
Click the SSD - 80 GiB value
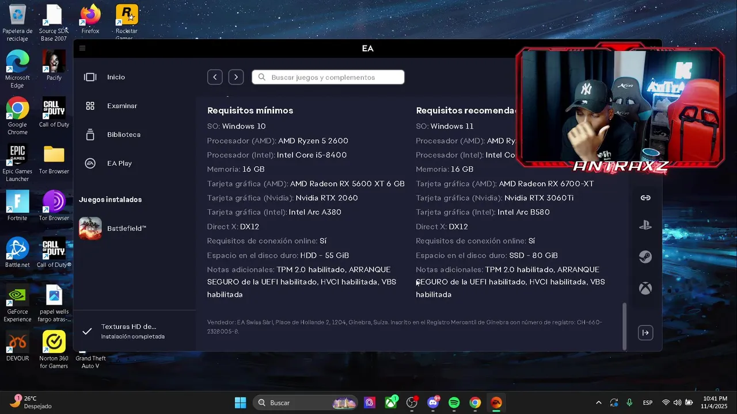pos(533,255)
